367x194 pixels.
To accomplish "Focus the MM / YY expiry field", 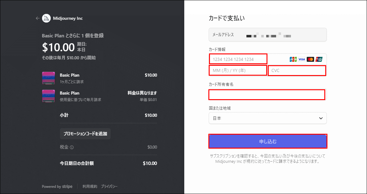I will tap(238, 70).
